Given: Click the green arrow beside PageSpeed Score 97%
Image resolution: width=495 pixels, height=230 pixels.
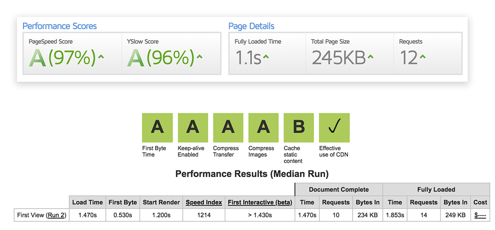Looking at the screenshot, I should click(x=101, y=57).
